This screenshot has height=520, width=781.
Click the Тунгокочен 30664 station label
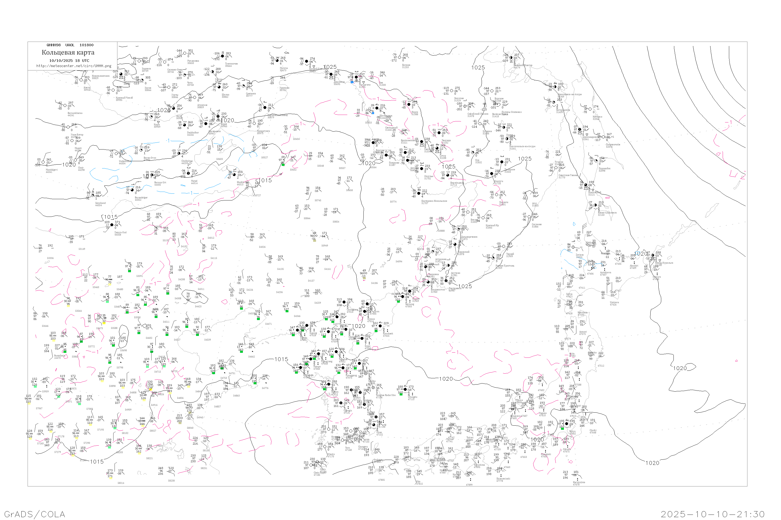(x=231, y=65)
